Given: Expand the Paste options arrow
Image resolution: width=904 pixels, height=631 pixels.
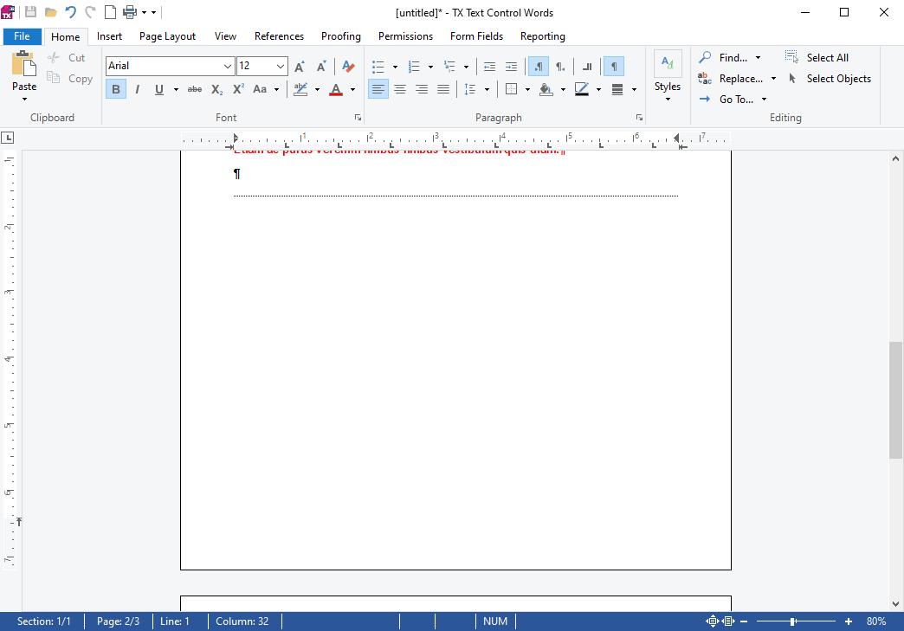Looking at the screenshot, I should point(24,100).
